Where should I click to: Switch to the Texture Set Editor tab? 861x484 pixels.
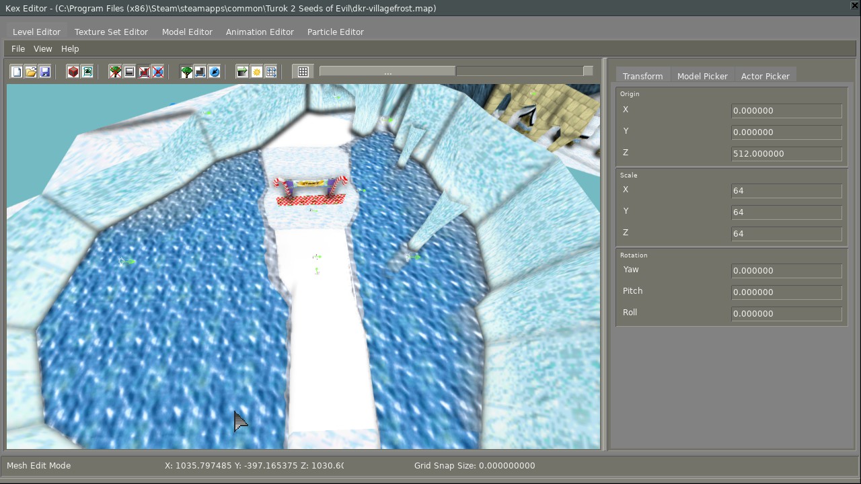pos(111,32)
